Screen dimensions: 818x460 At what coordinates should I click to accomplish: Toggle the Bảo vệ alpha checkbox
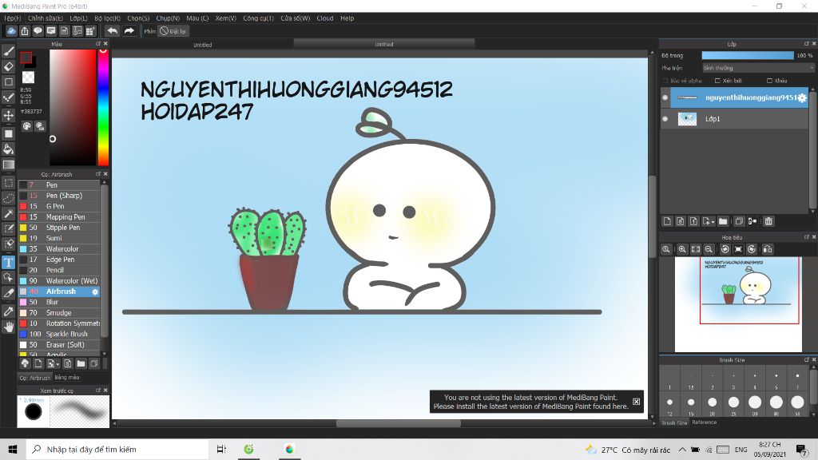[x=665, y=81]
